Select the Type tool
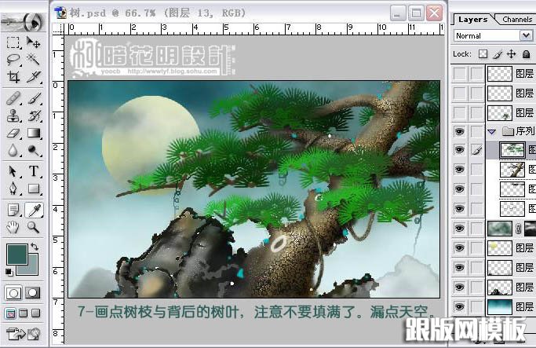This screenshot has width=536, height=348. pos(34,170)
